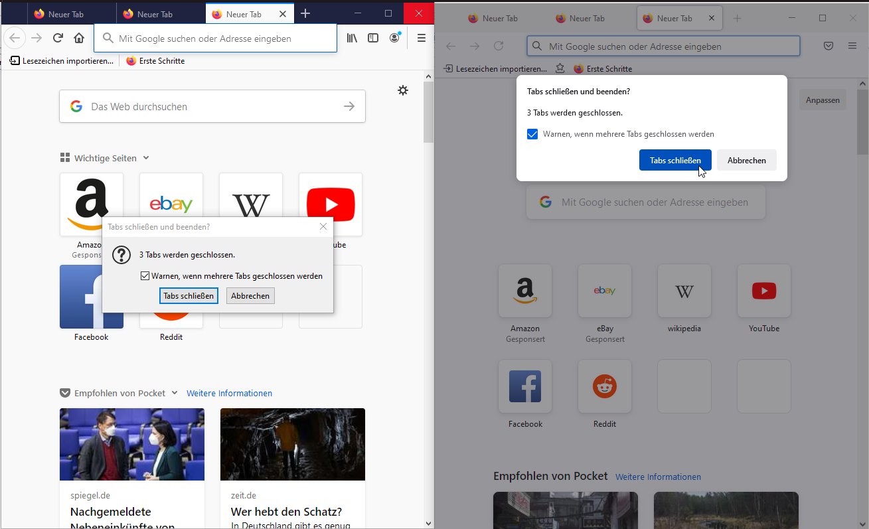The height and width of the screenshot is (529, 869).
Task: Open 'Erste Schritte' bookmark in the gray-themed Firefox
Action: point(603,68)
